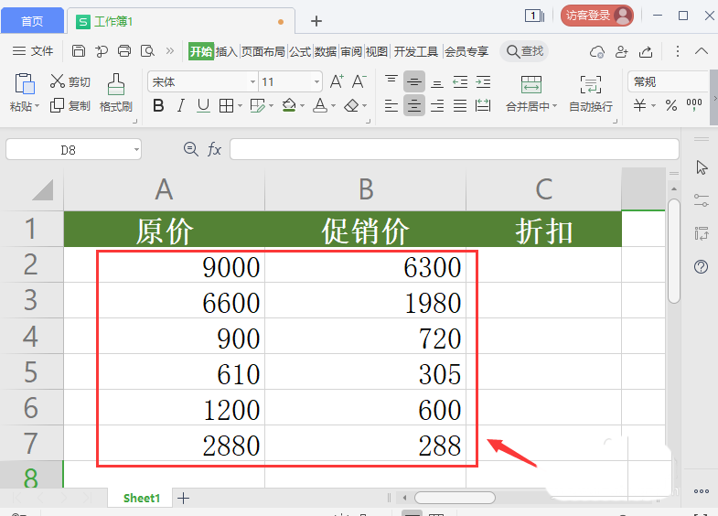Expand more quick toolbar items chevron

(x=170, y=51)
